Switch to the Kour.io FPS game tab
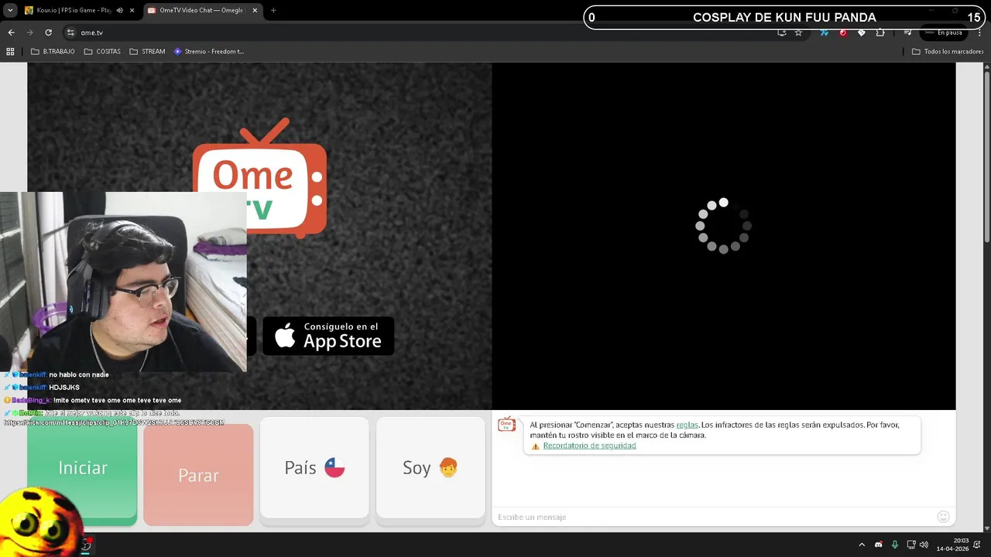The image size is (991, 557). 74,10
